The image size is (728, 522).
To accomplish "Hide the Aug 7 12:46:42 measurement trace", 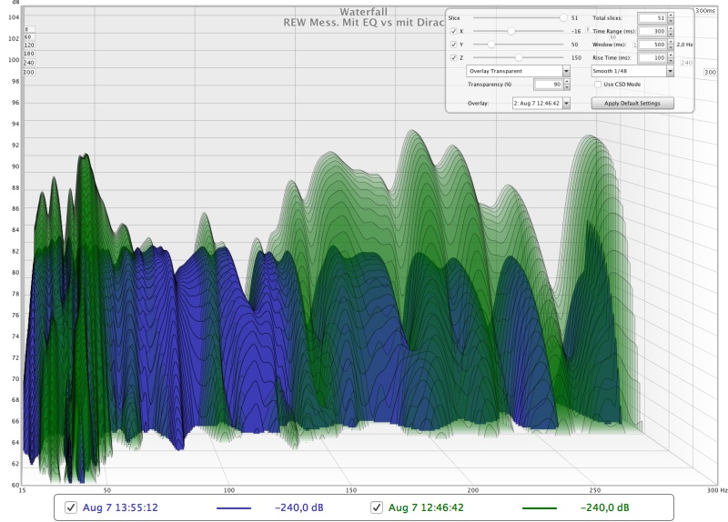I will (x=377, y=507).
